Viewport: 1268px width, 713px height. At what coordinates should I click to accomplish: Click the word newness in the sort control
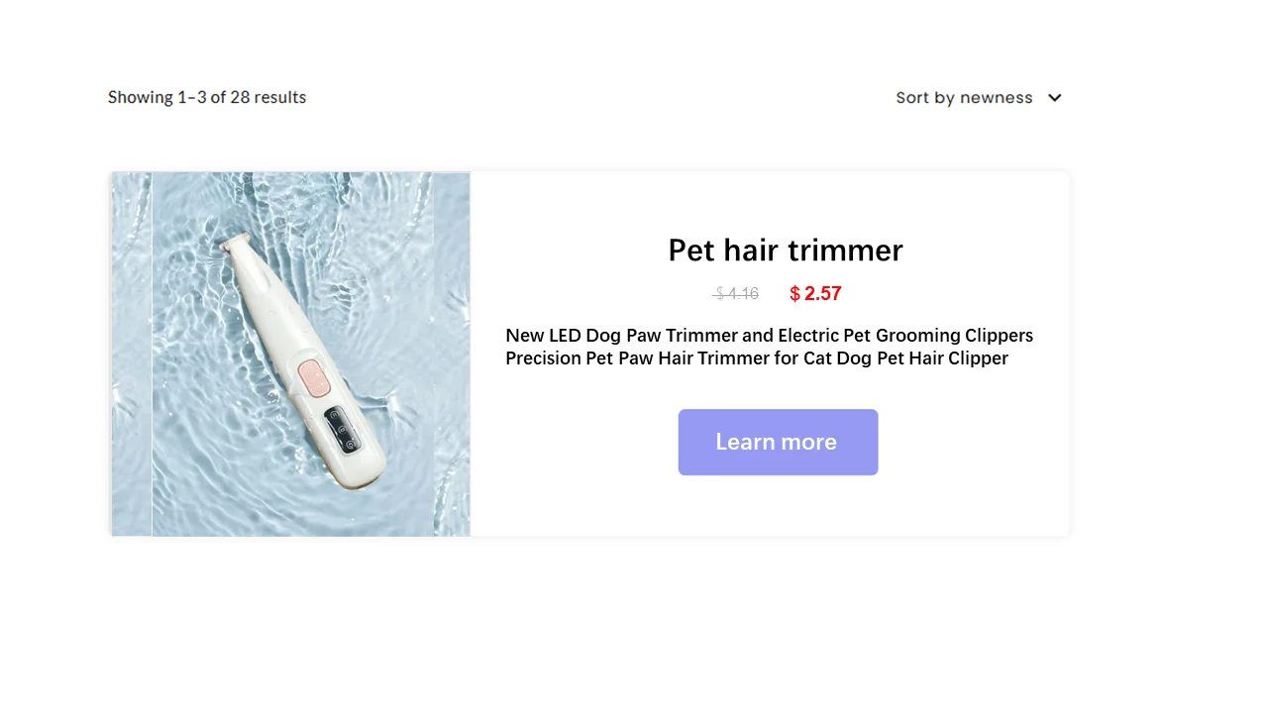tap(997, 98)
